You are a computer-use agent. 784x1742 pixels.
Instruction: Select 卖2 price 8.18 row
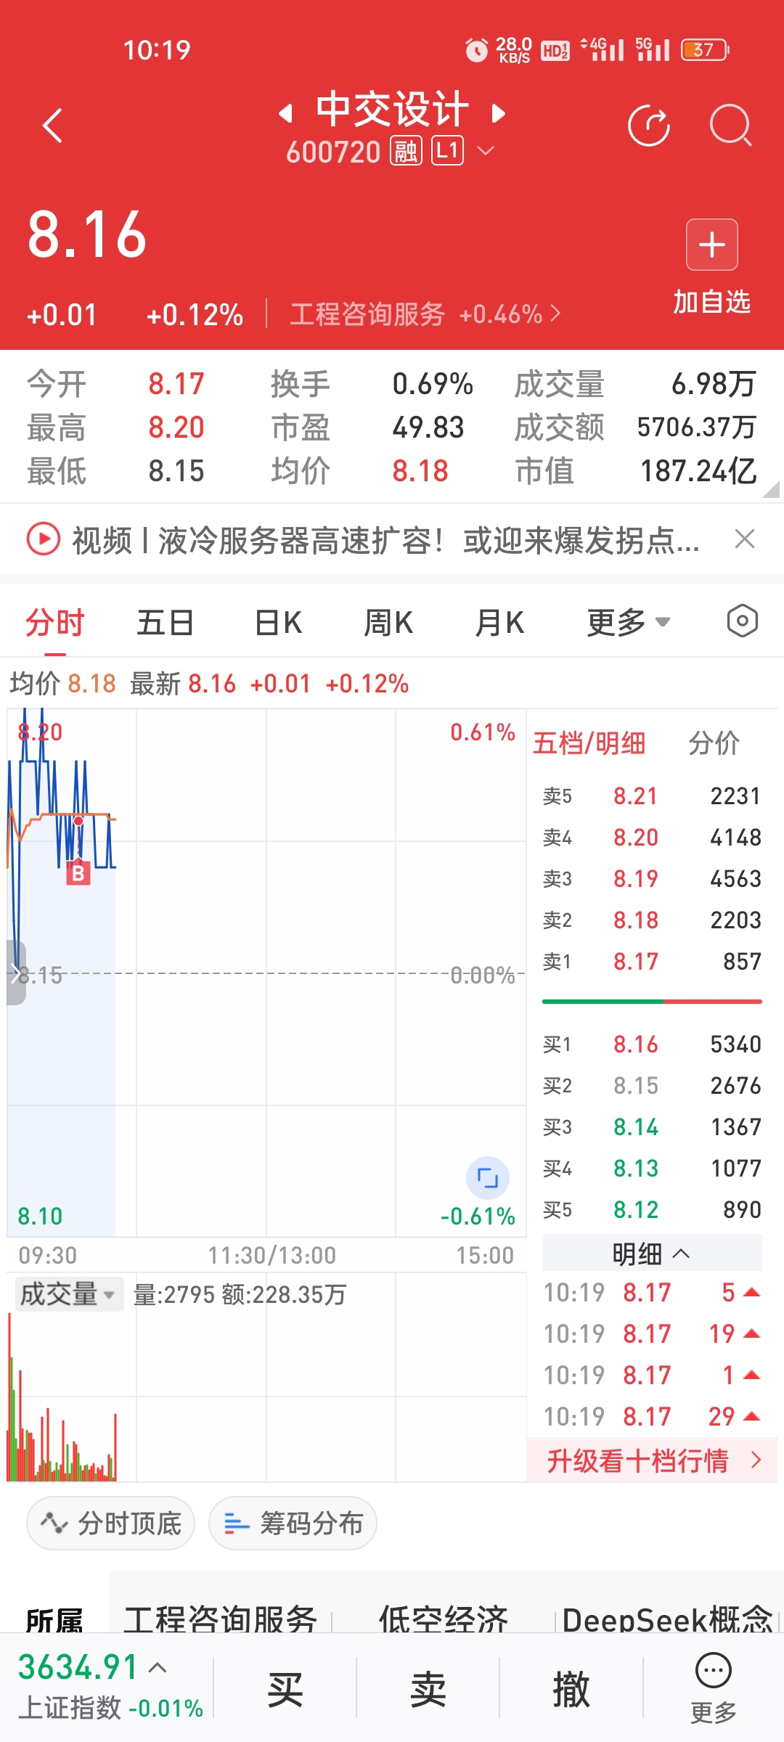(x=652, y=920)
